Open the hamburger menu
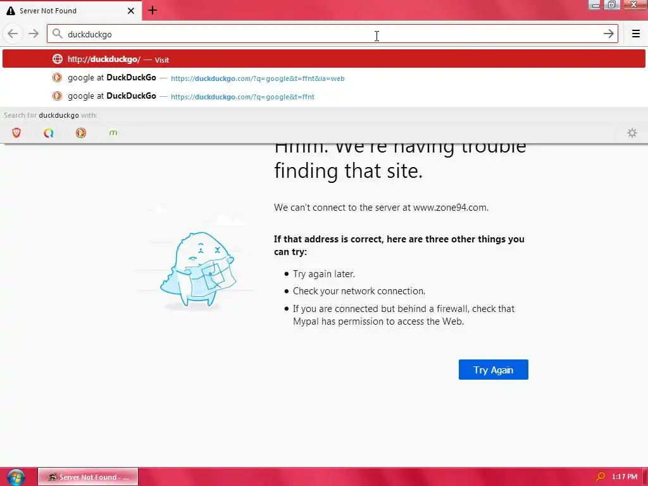The width and height of the screenshot is (648, 486). click(635, 34)
